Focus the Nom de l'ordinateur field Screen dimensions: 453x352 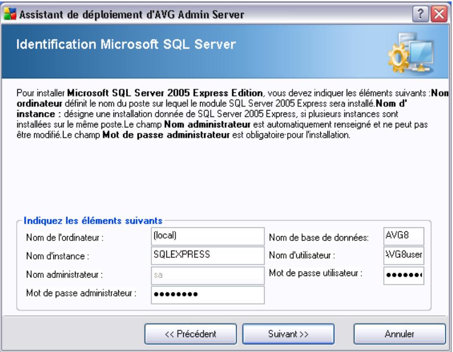point(207,236)
